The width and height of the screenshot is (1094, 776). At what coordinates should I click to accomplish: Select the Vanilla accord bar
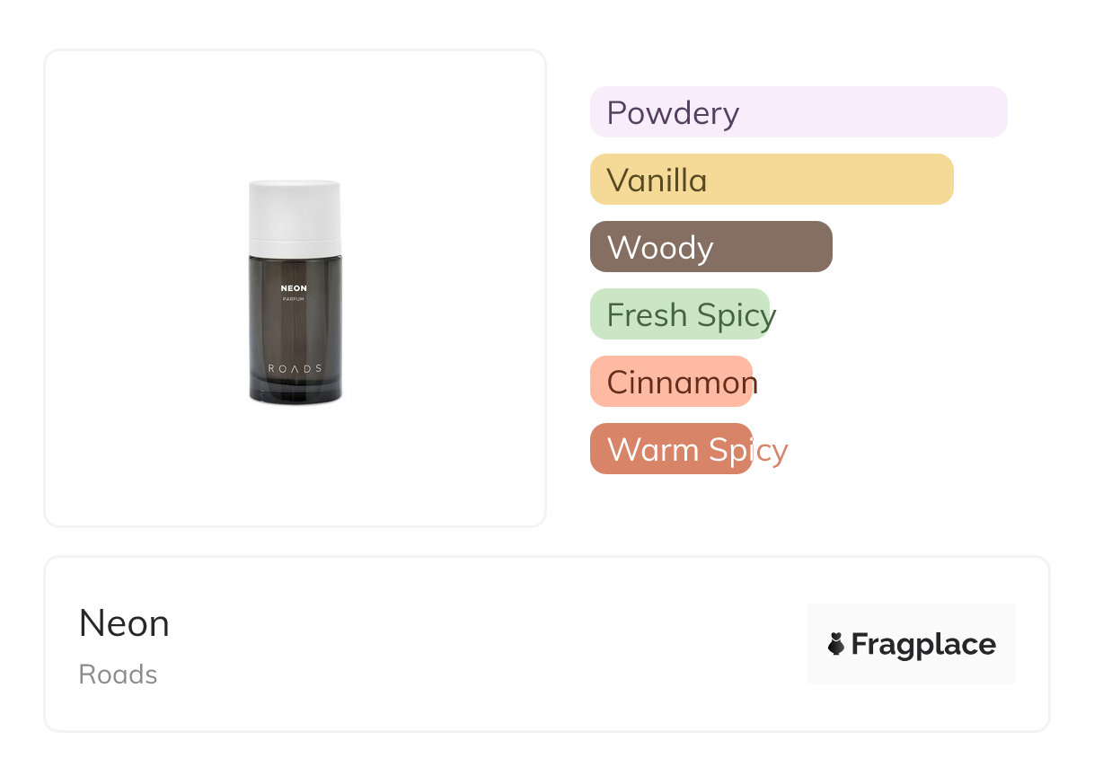[771, 180]
